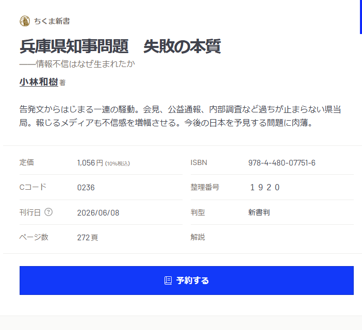Image resolution: width=362 pixels, height=330 pixels.
Task: Click the description paragraph starting 告発文から
Action: coord(180,116)
